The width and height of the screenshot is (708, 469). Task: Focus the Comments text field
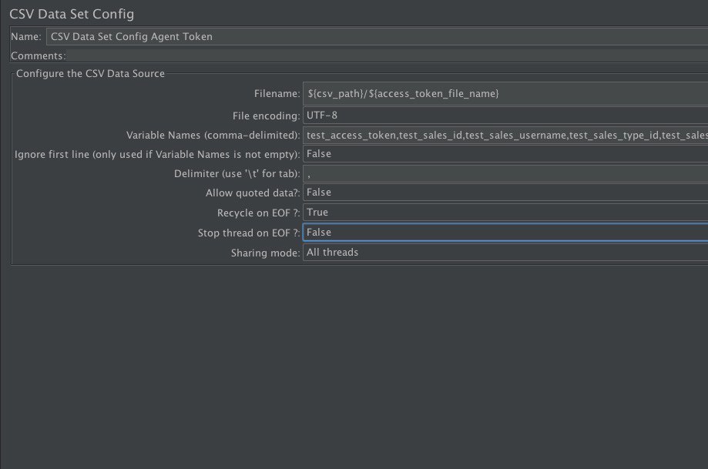(388, 55)
